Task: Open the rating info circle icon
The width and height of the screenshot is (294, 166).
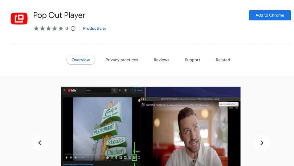Action: [73, 28]
